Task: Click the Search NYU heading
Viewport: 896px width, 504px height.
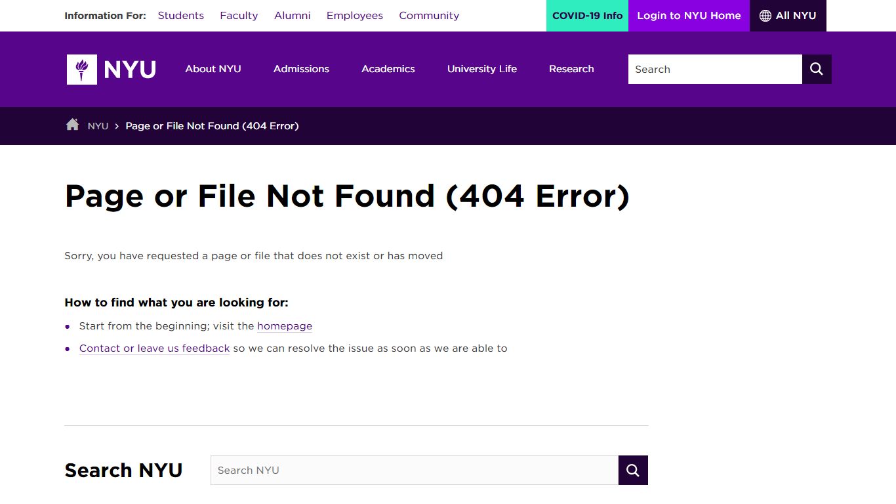Action: point(123,471)
